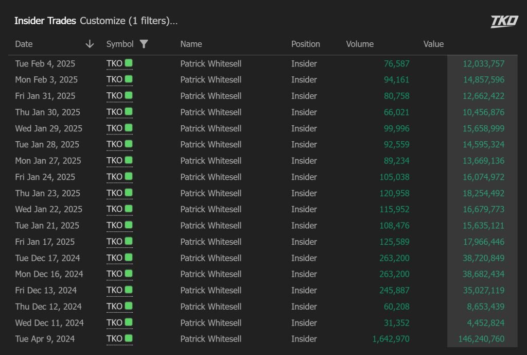
Task: Click green indicator in Dec 11, 2024 row
Action: pyautogui.click(x=128, y=323)
